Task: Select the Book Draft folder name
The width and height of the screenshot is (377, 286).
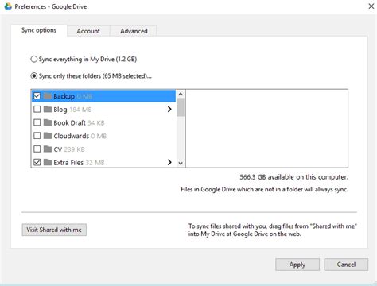Action: pos(69,122)
